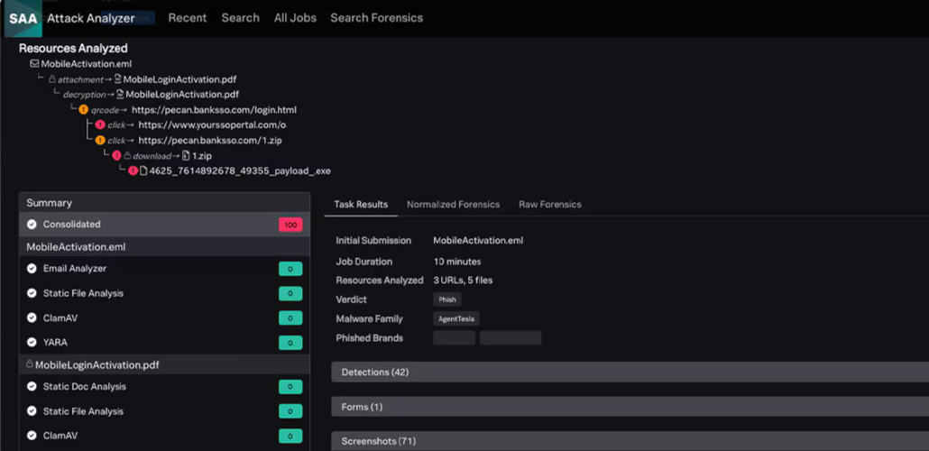This screenshot has height=451, width=929.
Task: Click orange warning icon beside qrcode
Action: (x=83, y=110)
